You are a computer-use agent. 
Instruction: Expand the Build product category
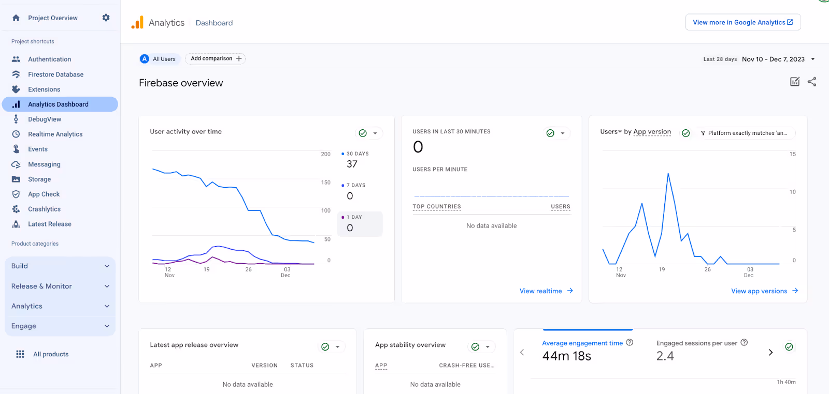click(60, 266)
